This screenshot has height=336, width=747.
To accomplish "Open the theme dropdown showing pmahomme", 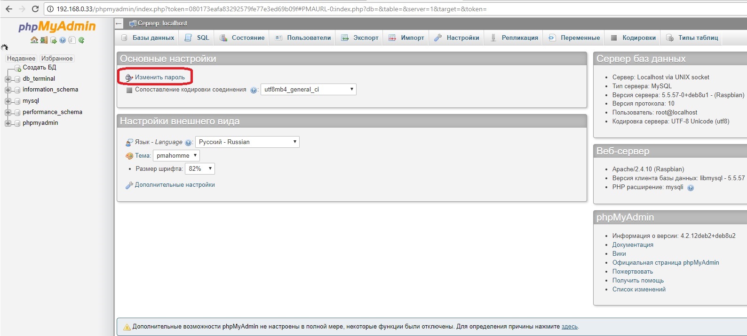I will click(176, 156).
